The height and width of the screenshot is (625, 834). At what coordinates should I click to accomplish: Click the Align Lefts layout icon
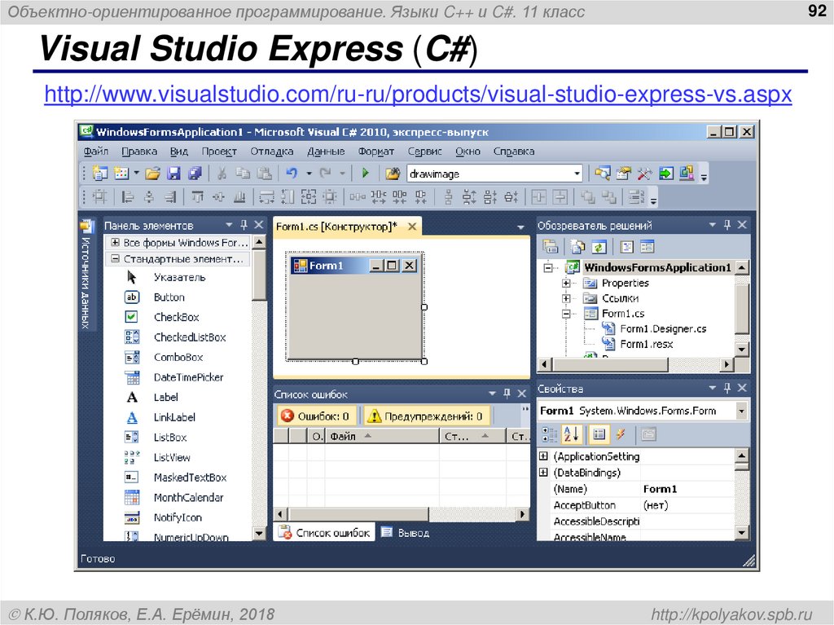click(x=127, y=197)
